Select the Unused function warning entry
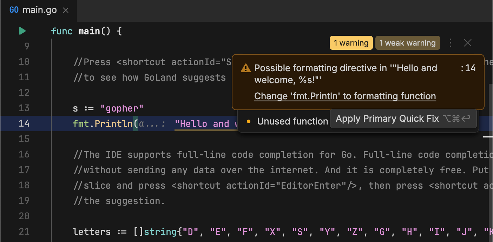The height and width of the screenshot is (242, 493). tap(292, 121)
